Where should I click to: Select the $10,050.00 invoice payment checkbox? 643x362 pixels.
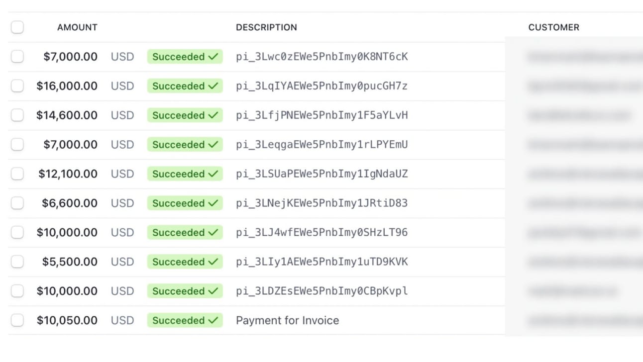[17, 321]
